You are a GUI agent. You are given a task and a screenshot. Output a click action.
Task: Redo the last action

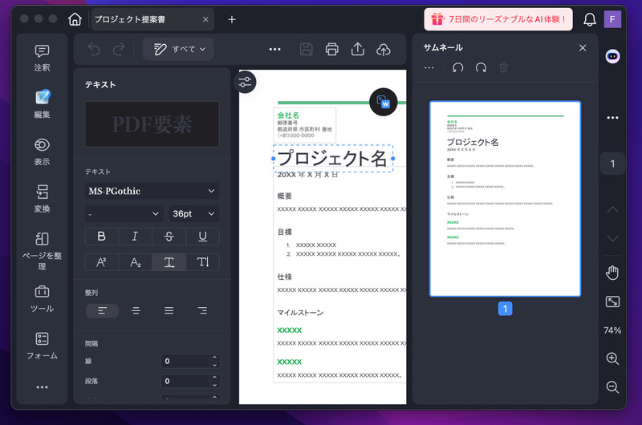[119, 50]
